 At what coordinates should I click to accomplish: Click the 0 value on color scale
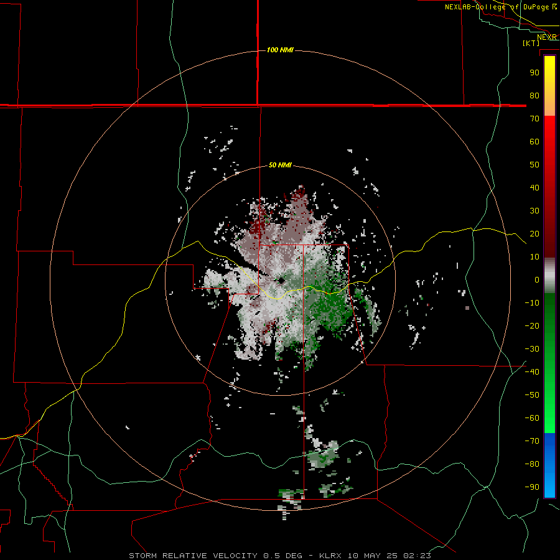[537, 279]
